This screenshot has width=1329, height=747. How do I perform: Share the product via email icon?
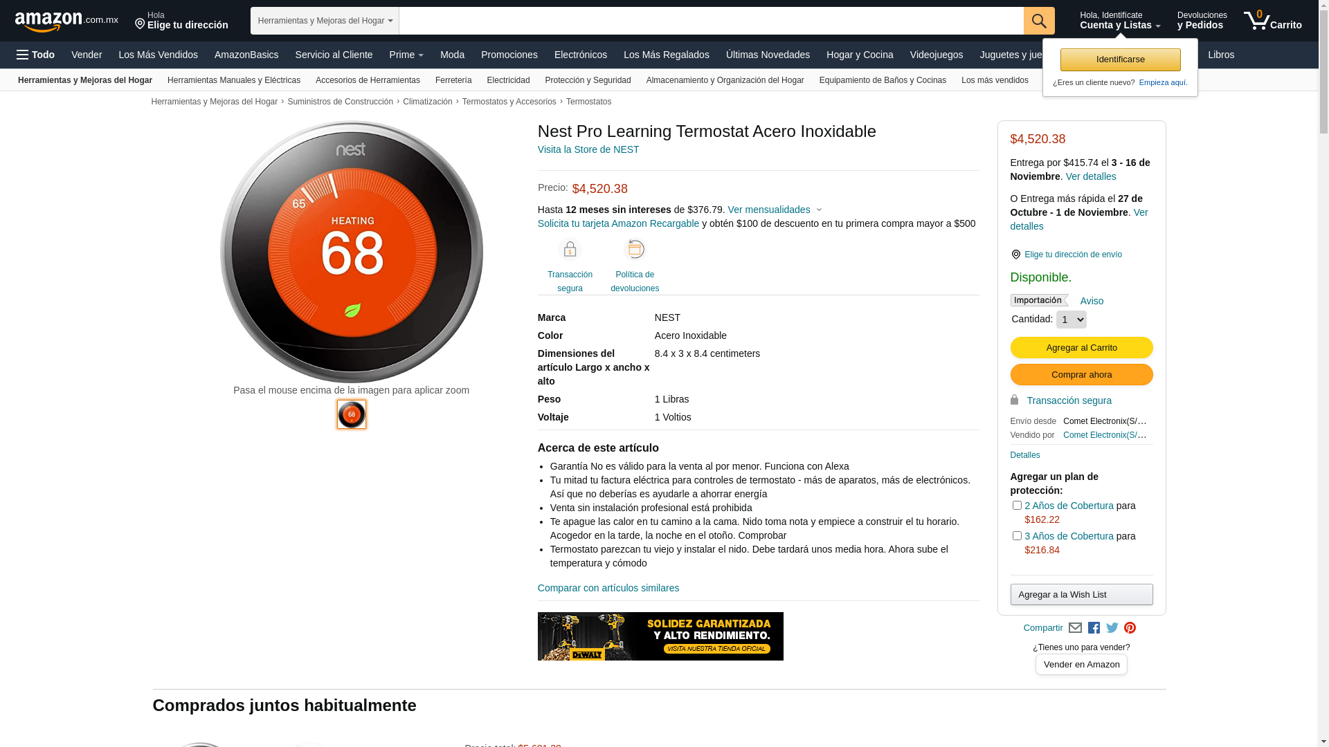(1075, 628)
